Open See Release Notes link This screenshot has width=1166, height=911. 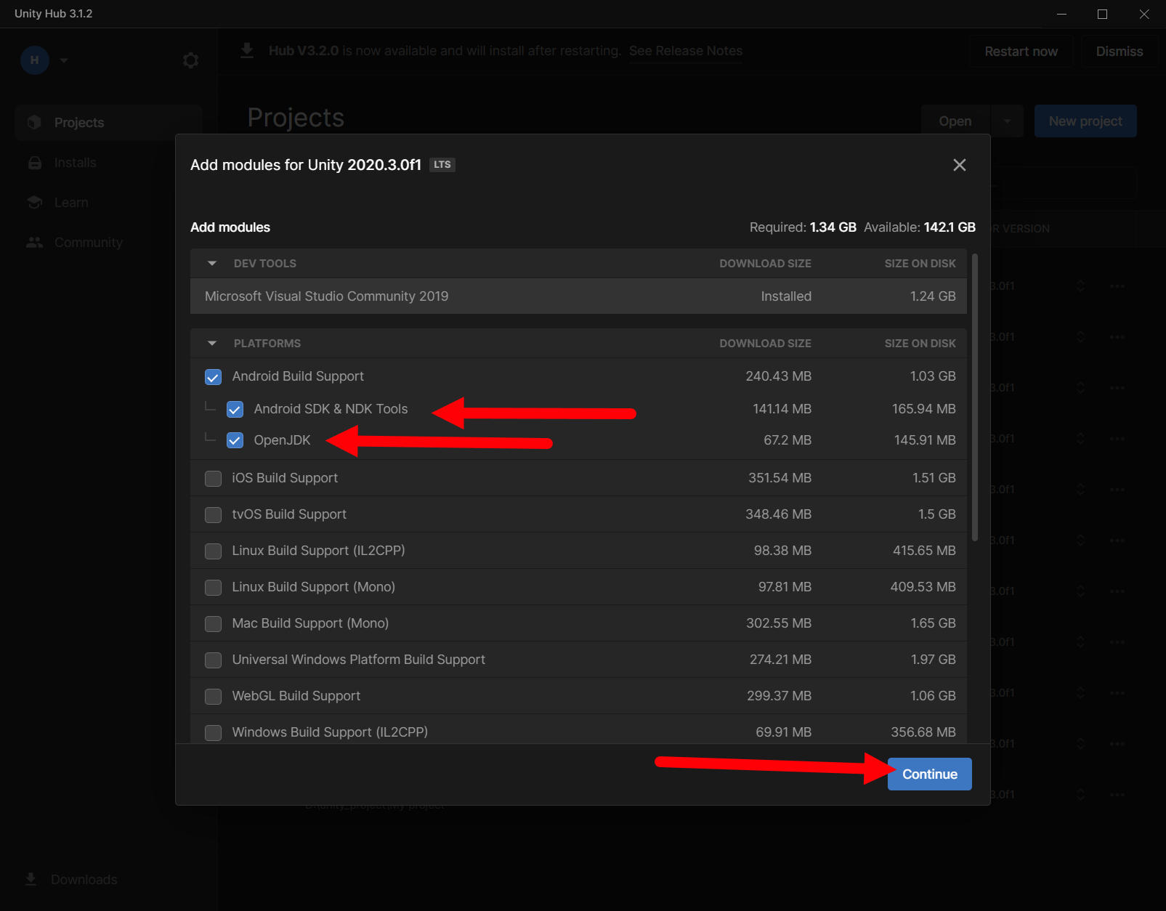coord(686,51)
